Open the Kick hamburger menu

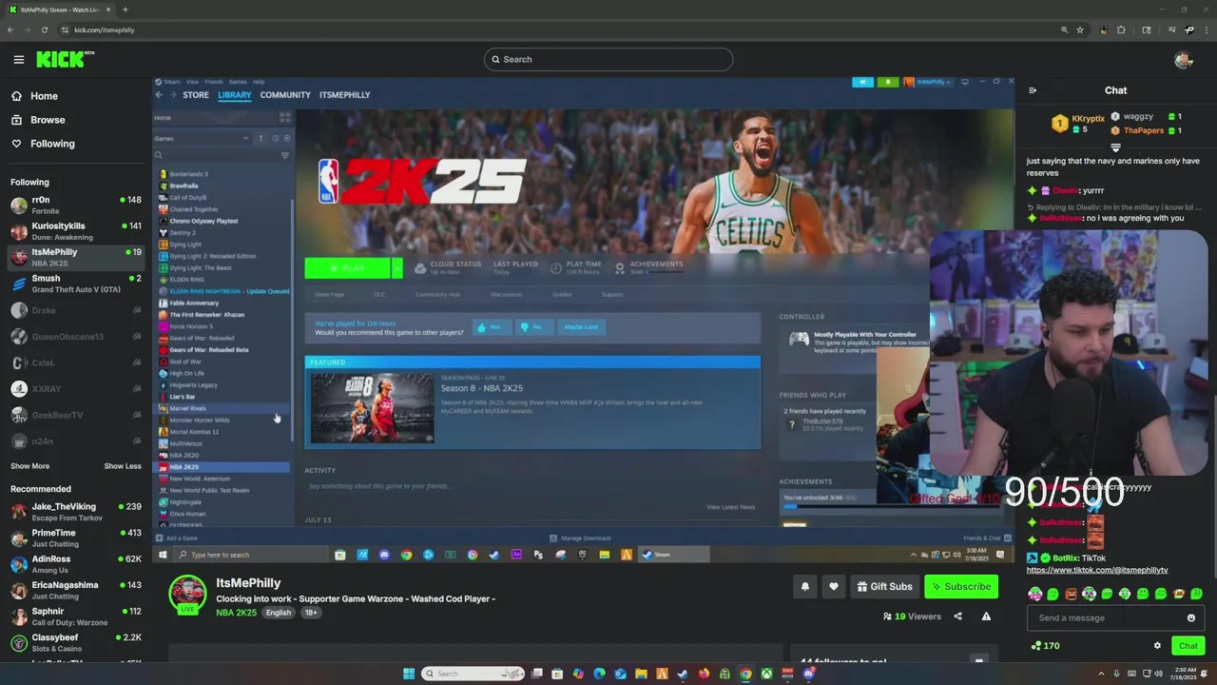click(x=18, y=59)
